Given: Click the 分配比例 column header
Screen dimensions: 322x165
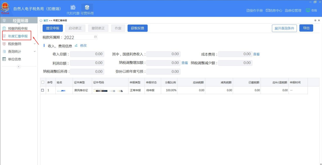Looking at the screenshot, I should coord(169,82).
